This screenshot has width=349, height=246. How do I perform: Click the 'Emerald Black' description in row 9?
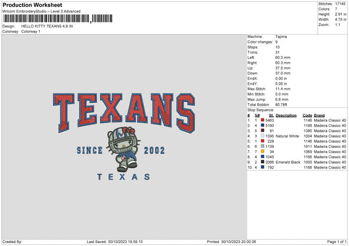[x=288, y=162]
